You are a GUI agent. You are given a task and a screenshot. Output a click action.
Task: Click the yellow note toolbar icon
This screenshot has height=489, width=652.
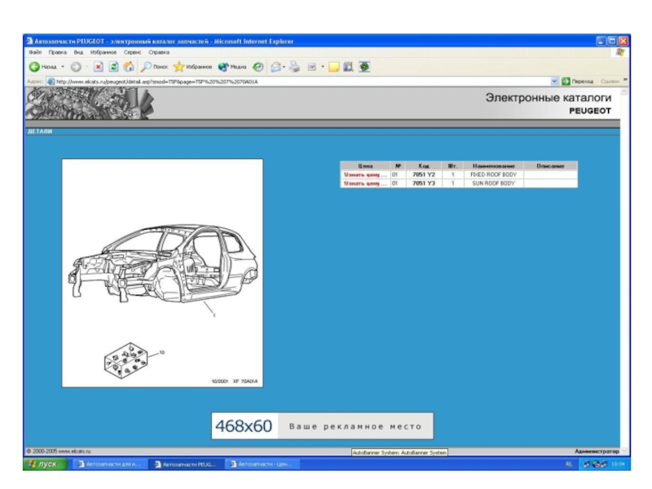pyautogui.click(x=334, y=67)
